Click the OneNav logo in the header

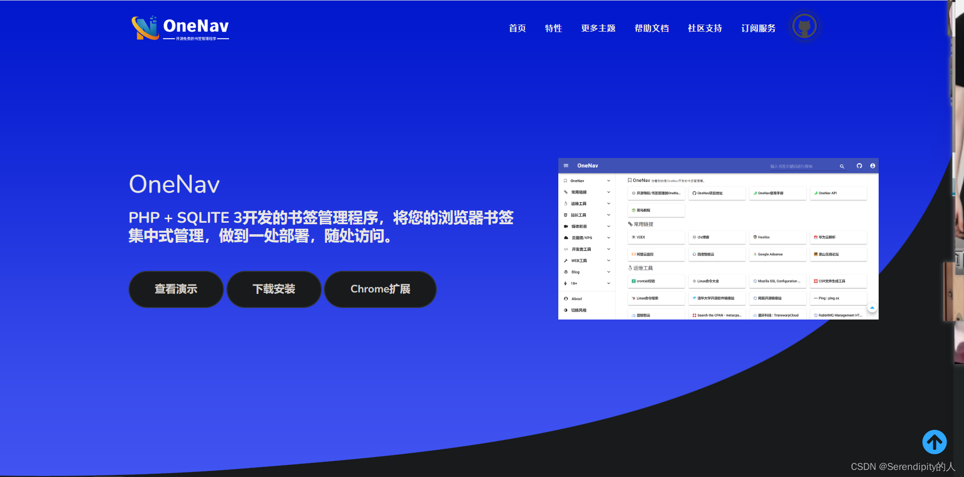click(x=180, y=28)
